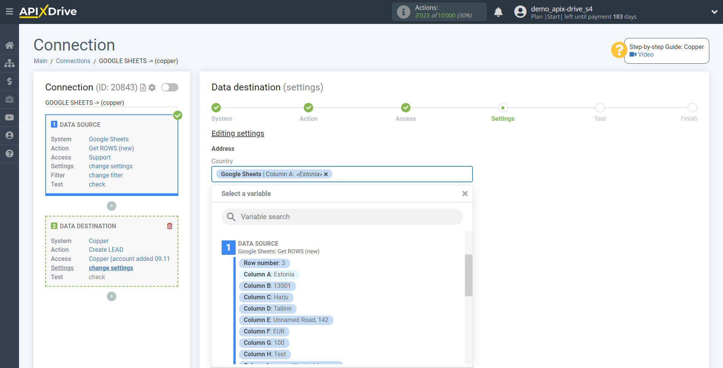Select variable Column D: Tallinn
Image resolution: width=723 pixels, height=368 pixels.
tap(268, 309)
